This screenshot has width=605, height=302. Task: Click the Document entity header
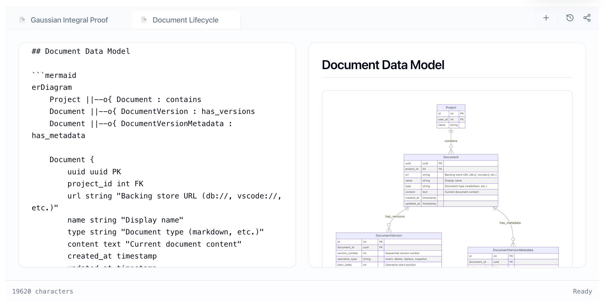coord(451,157)
